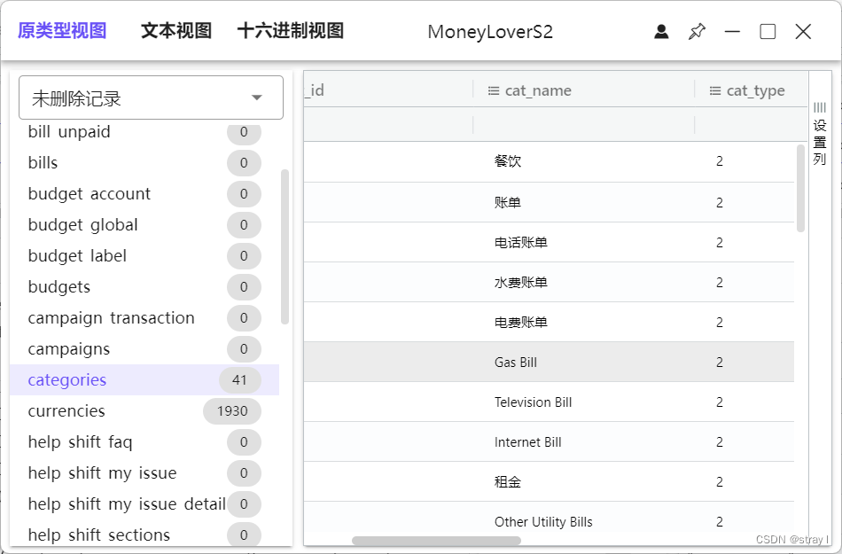This screenshot has height=554, width=842.
Task: Select the budgets table
Action: (x=144, y=287)
